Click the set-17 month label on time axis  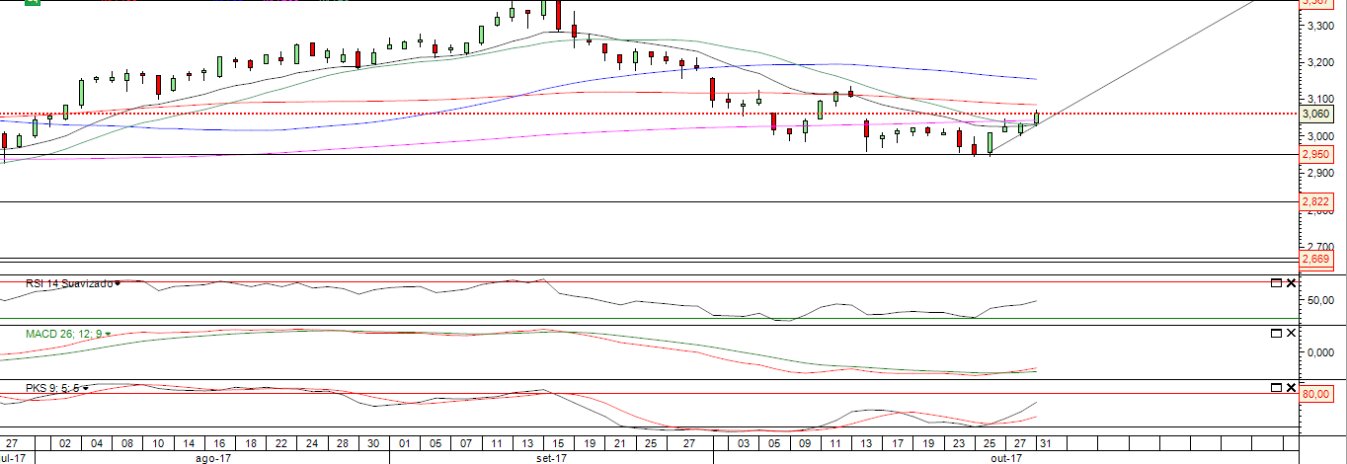click(x=551, y=458)
